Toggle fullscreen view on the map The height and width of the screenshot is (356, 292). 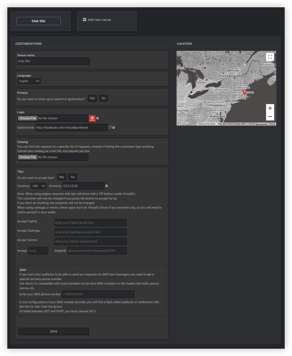click(x=270, y=57)
